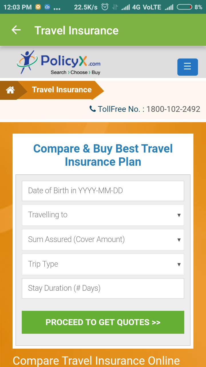Tap the Stay Duration days field
Image resolution: width=206 pixels, height=367 pixels.
pos(103,288)
